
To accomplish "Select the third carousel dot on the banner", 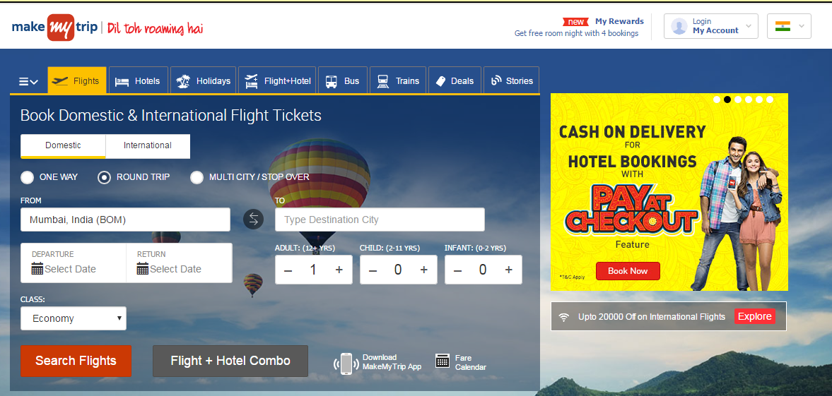I will coord(737,99).
